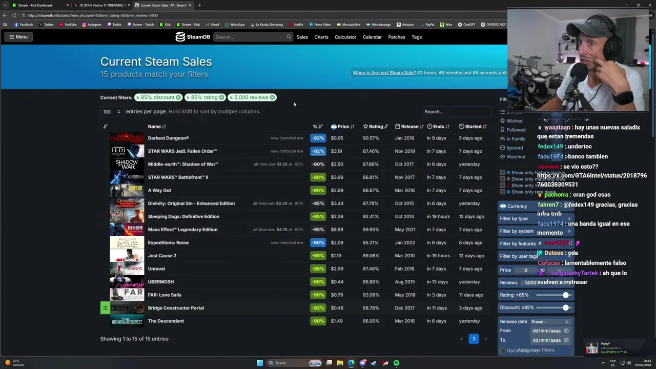
Task: Enable Show only historical lows checkbox
Action: point(502,173)
